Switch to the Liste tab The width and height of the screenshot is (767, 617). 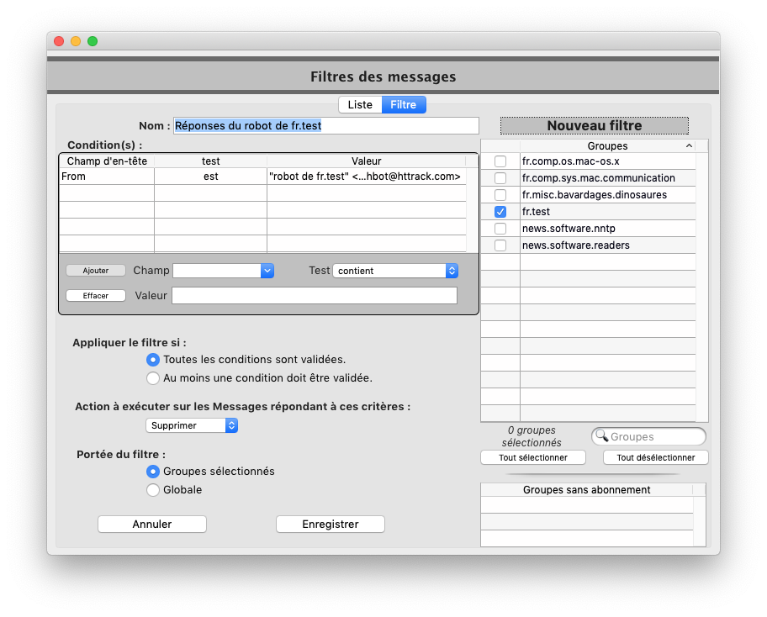click(x=360, y=104)
